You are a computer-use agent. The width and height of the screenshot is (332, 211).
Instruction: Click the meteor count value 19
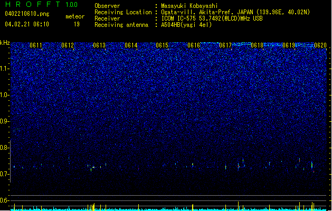point(77,24)
